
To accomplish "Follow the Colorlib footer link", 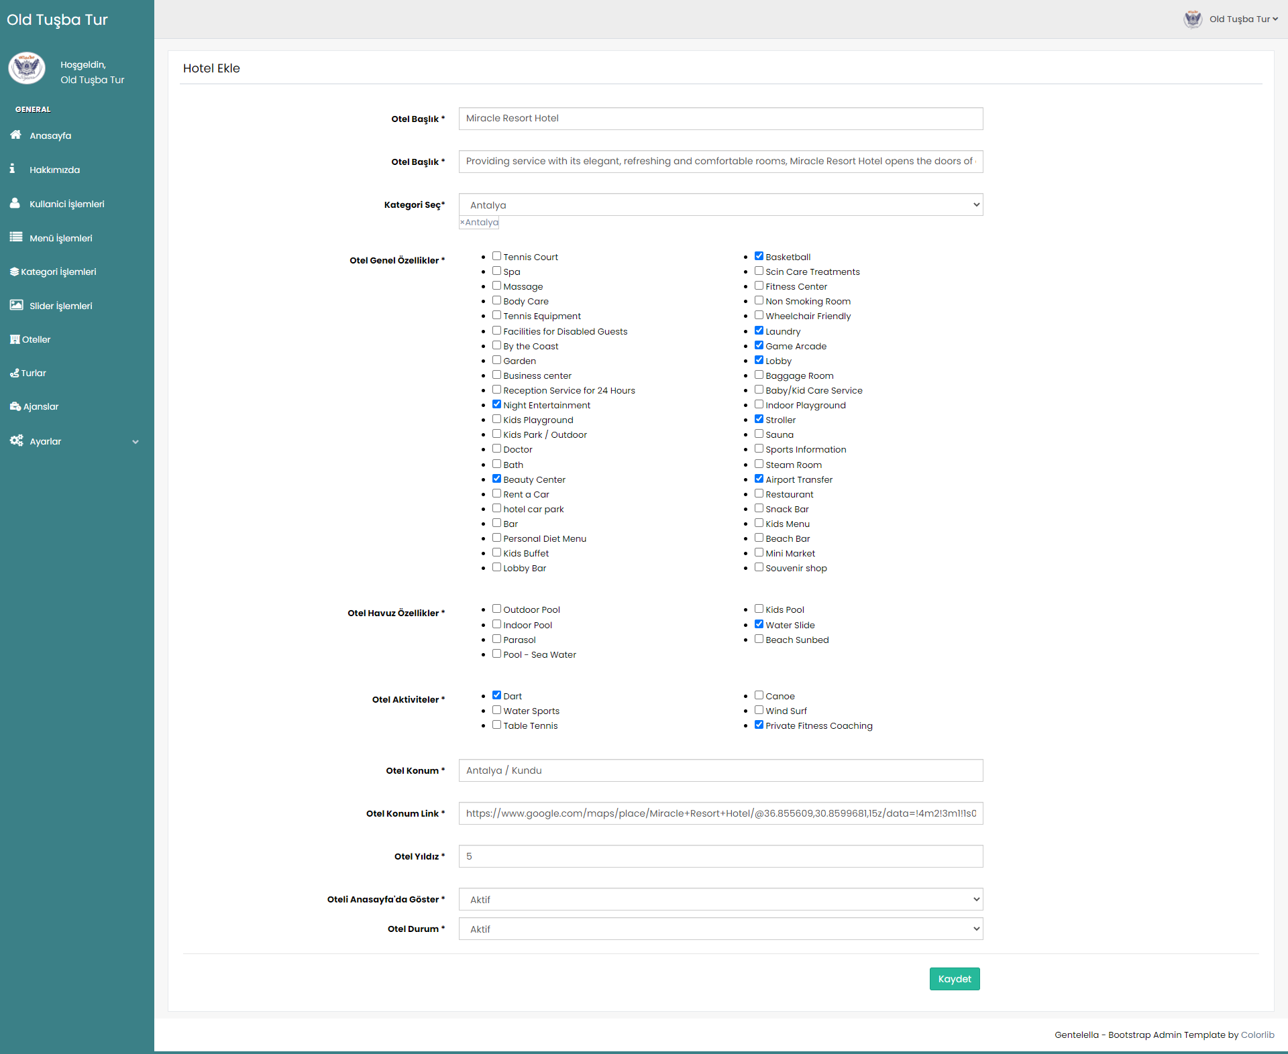I will pos(1257,1035).
